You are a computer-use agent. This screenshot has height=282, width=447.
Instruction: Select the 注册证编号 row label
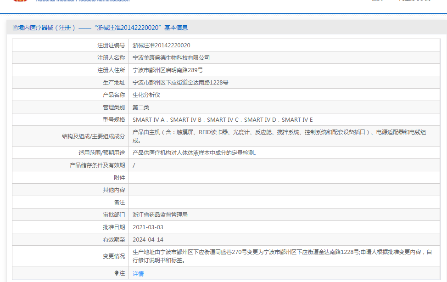[111, 45]
